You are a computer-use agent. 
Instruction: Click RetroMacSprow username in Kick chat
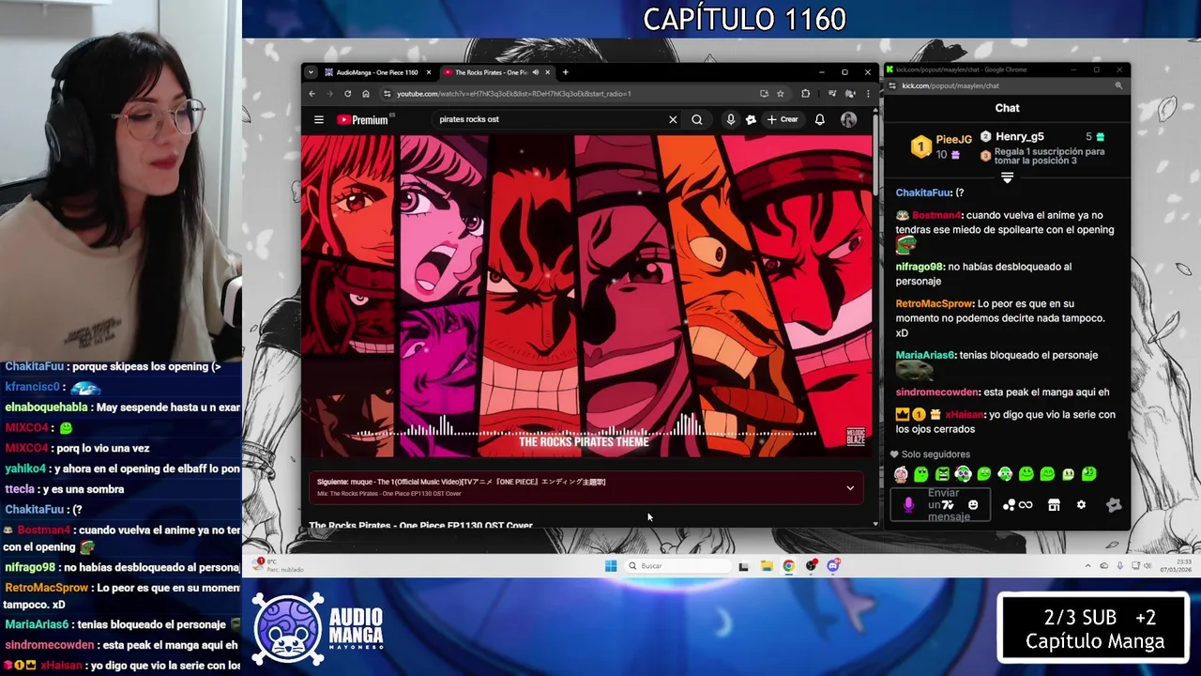click(935, 303)
